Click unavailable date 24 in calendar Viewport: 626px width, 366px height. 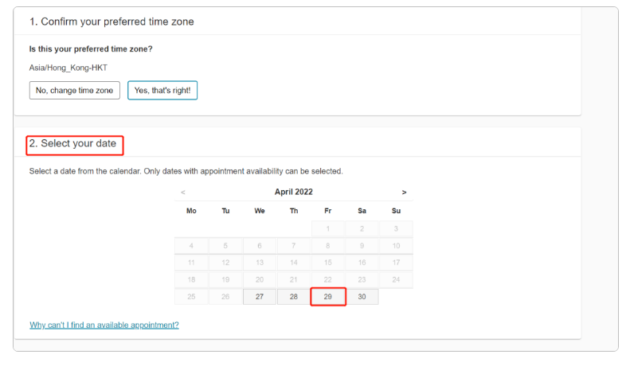tap(396, 279)
